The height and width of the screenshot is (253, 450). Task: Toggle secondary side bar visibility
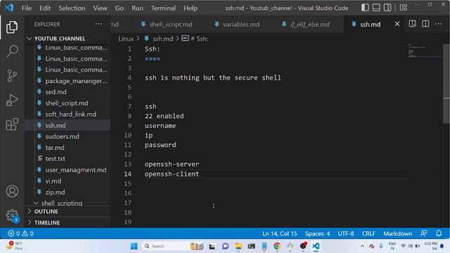point(387,8)
